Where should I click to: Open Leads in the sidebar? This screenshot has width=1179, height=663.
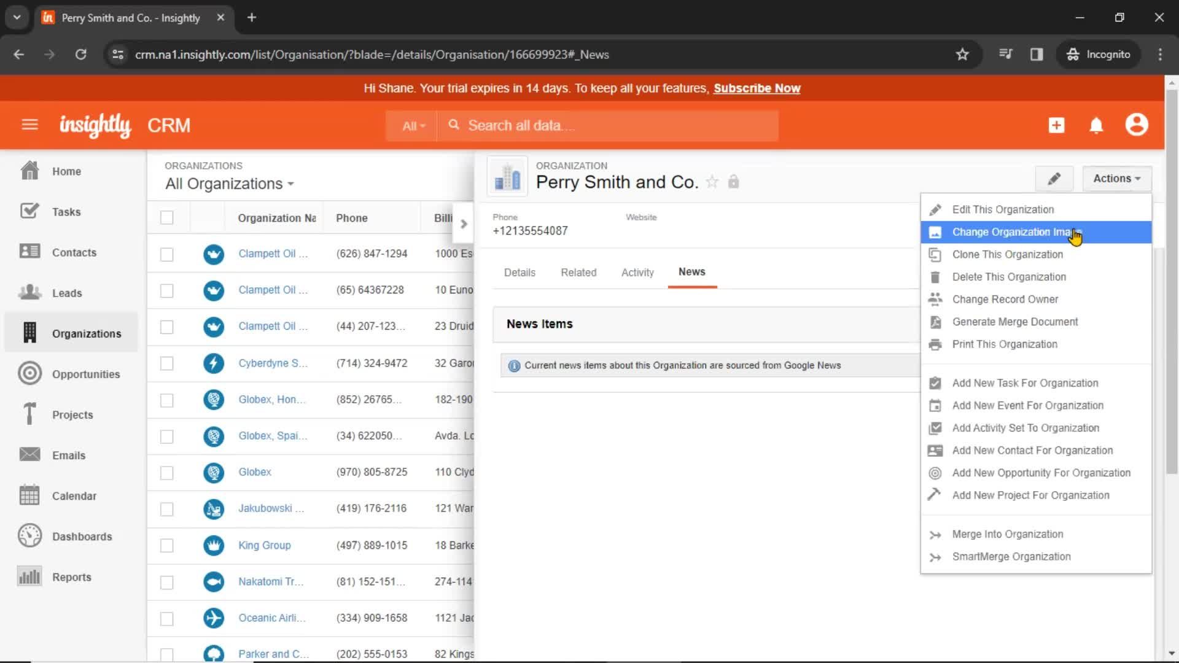[71, 293]
